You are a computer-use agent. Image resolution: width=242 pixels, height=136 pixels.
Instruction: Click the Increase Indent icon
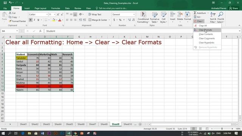pyautogui.click(x=85, y=20)
